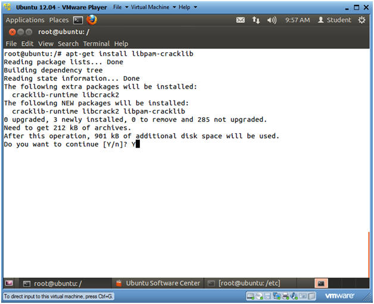
Task: Open the terminal Edit menu
Action: pos(27,43)
